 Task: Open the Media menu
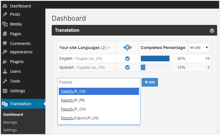16,24
